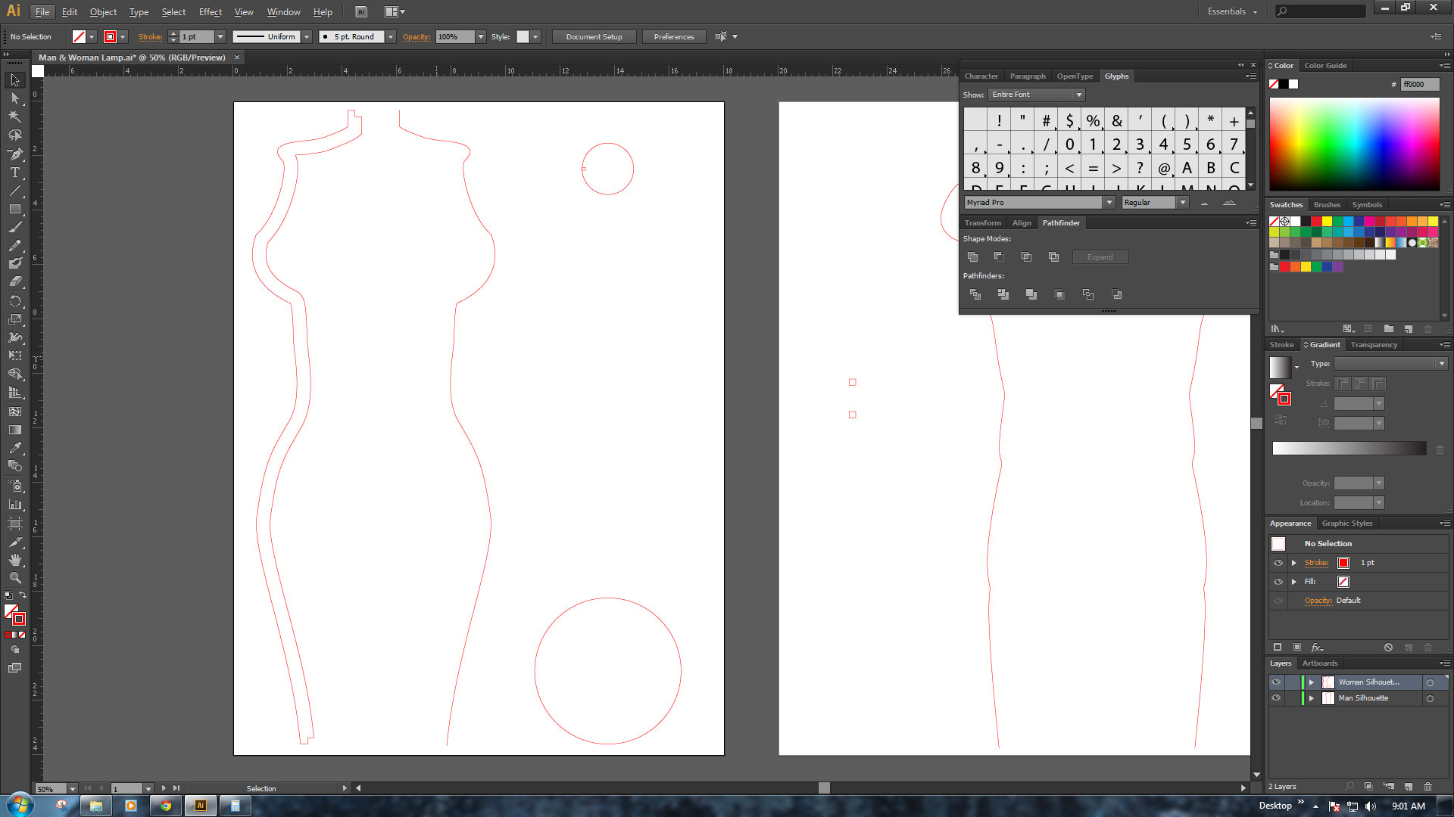Select the Lasso tool
The image size is (1454, 817).
[x=15, y=135]
